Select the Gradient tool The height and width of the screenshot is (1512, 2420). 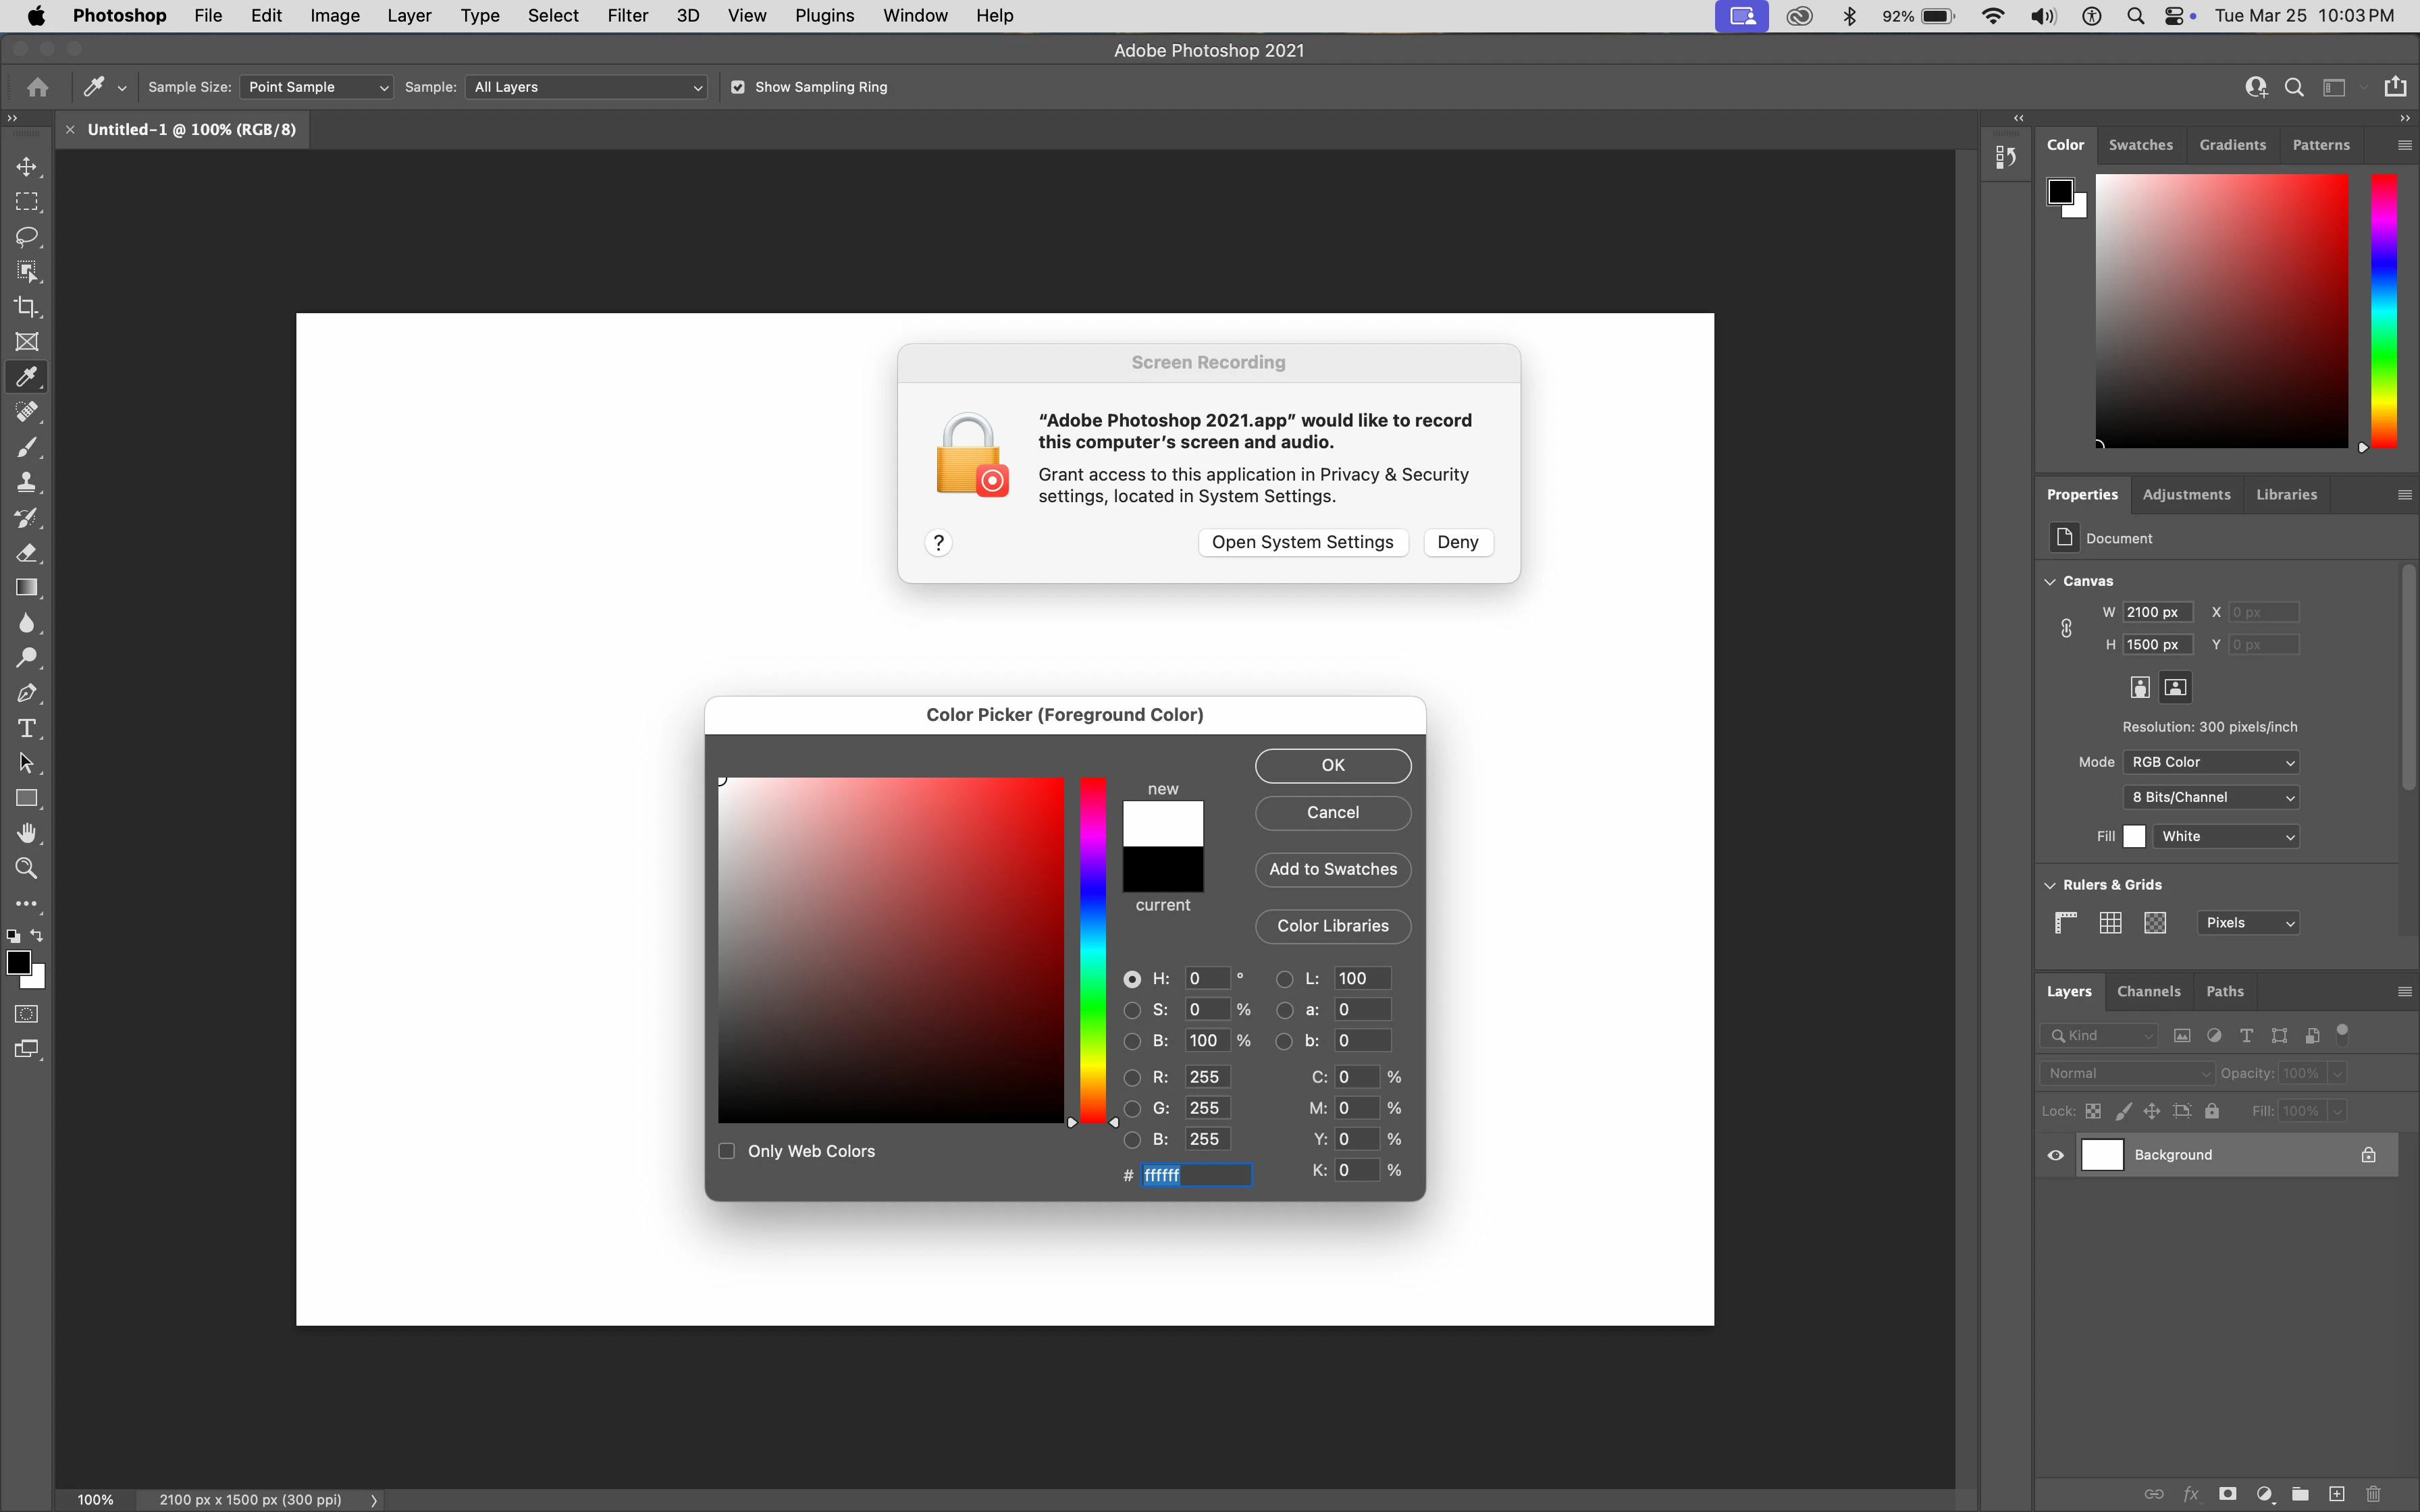(x=27, y=588)
